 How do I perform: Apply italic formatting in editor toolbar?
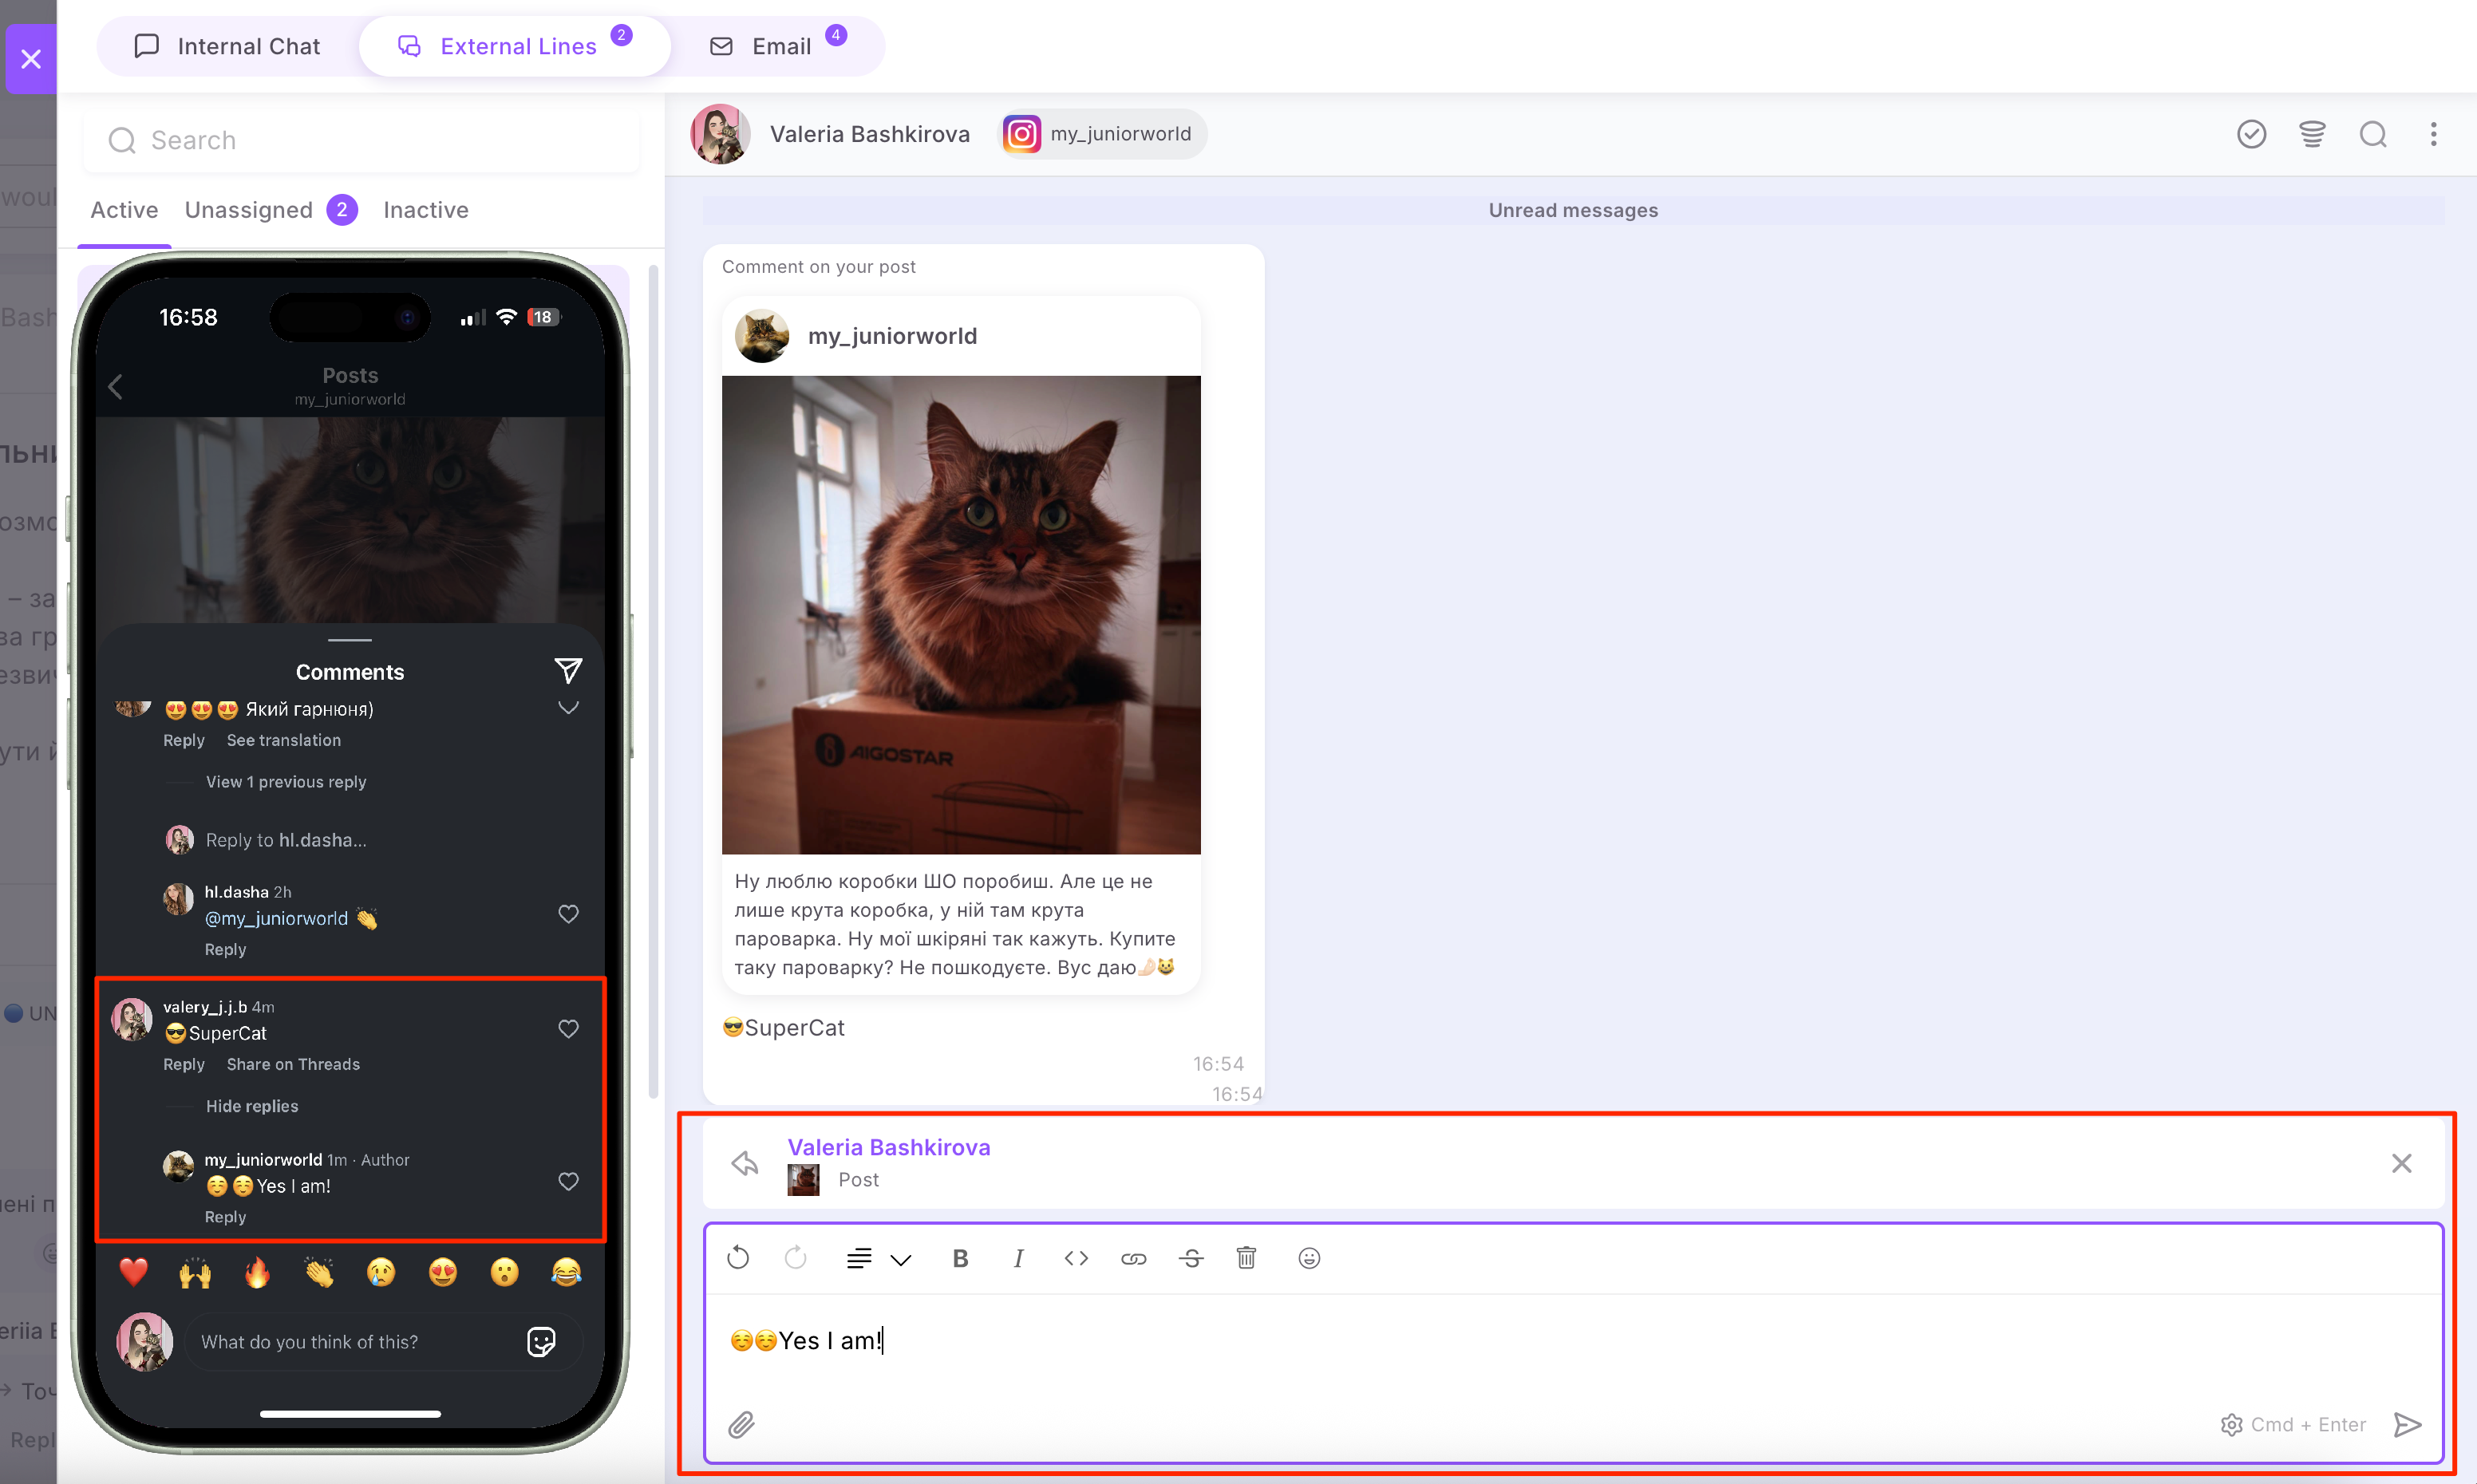1018,1258
